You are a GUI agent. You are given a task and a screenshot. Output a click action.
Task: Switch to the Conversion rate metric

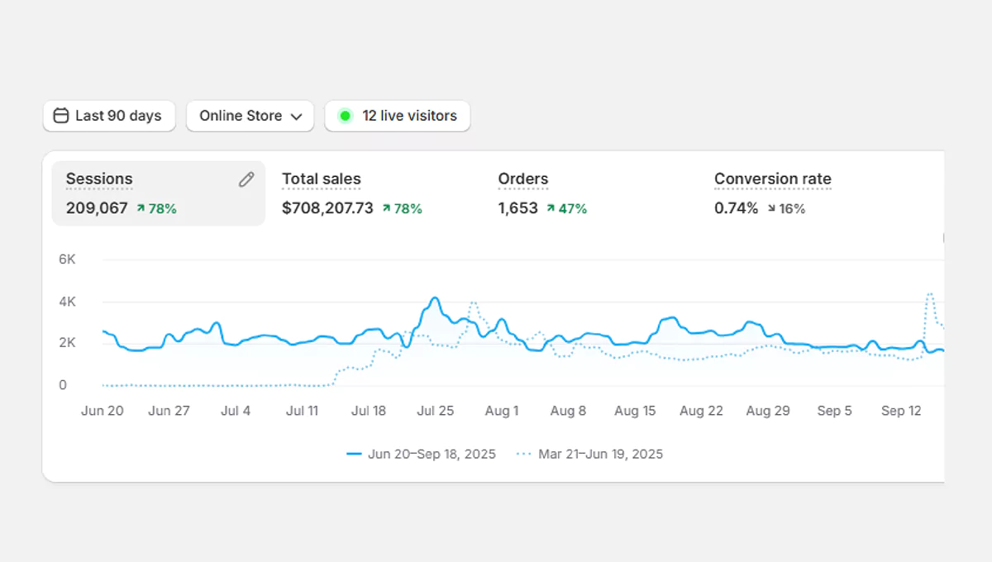coord(772,179)
